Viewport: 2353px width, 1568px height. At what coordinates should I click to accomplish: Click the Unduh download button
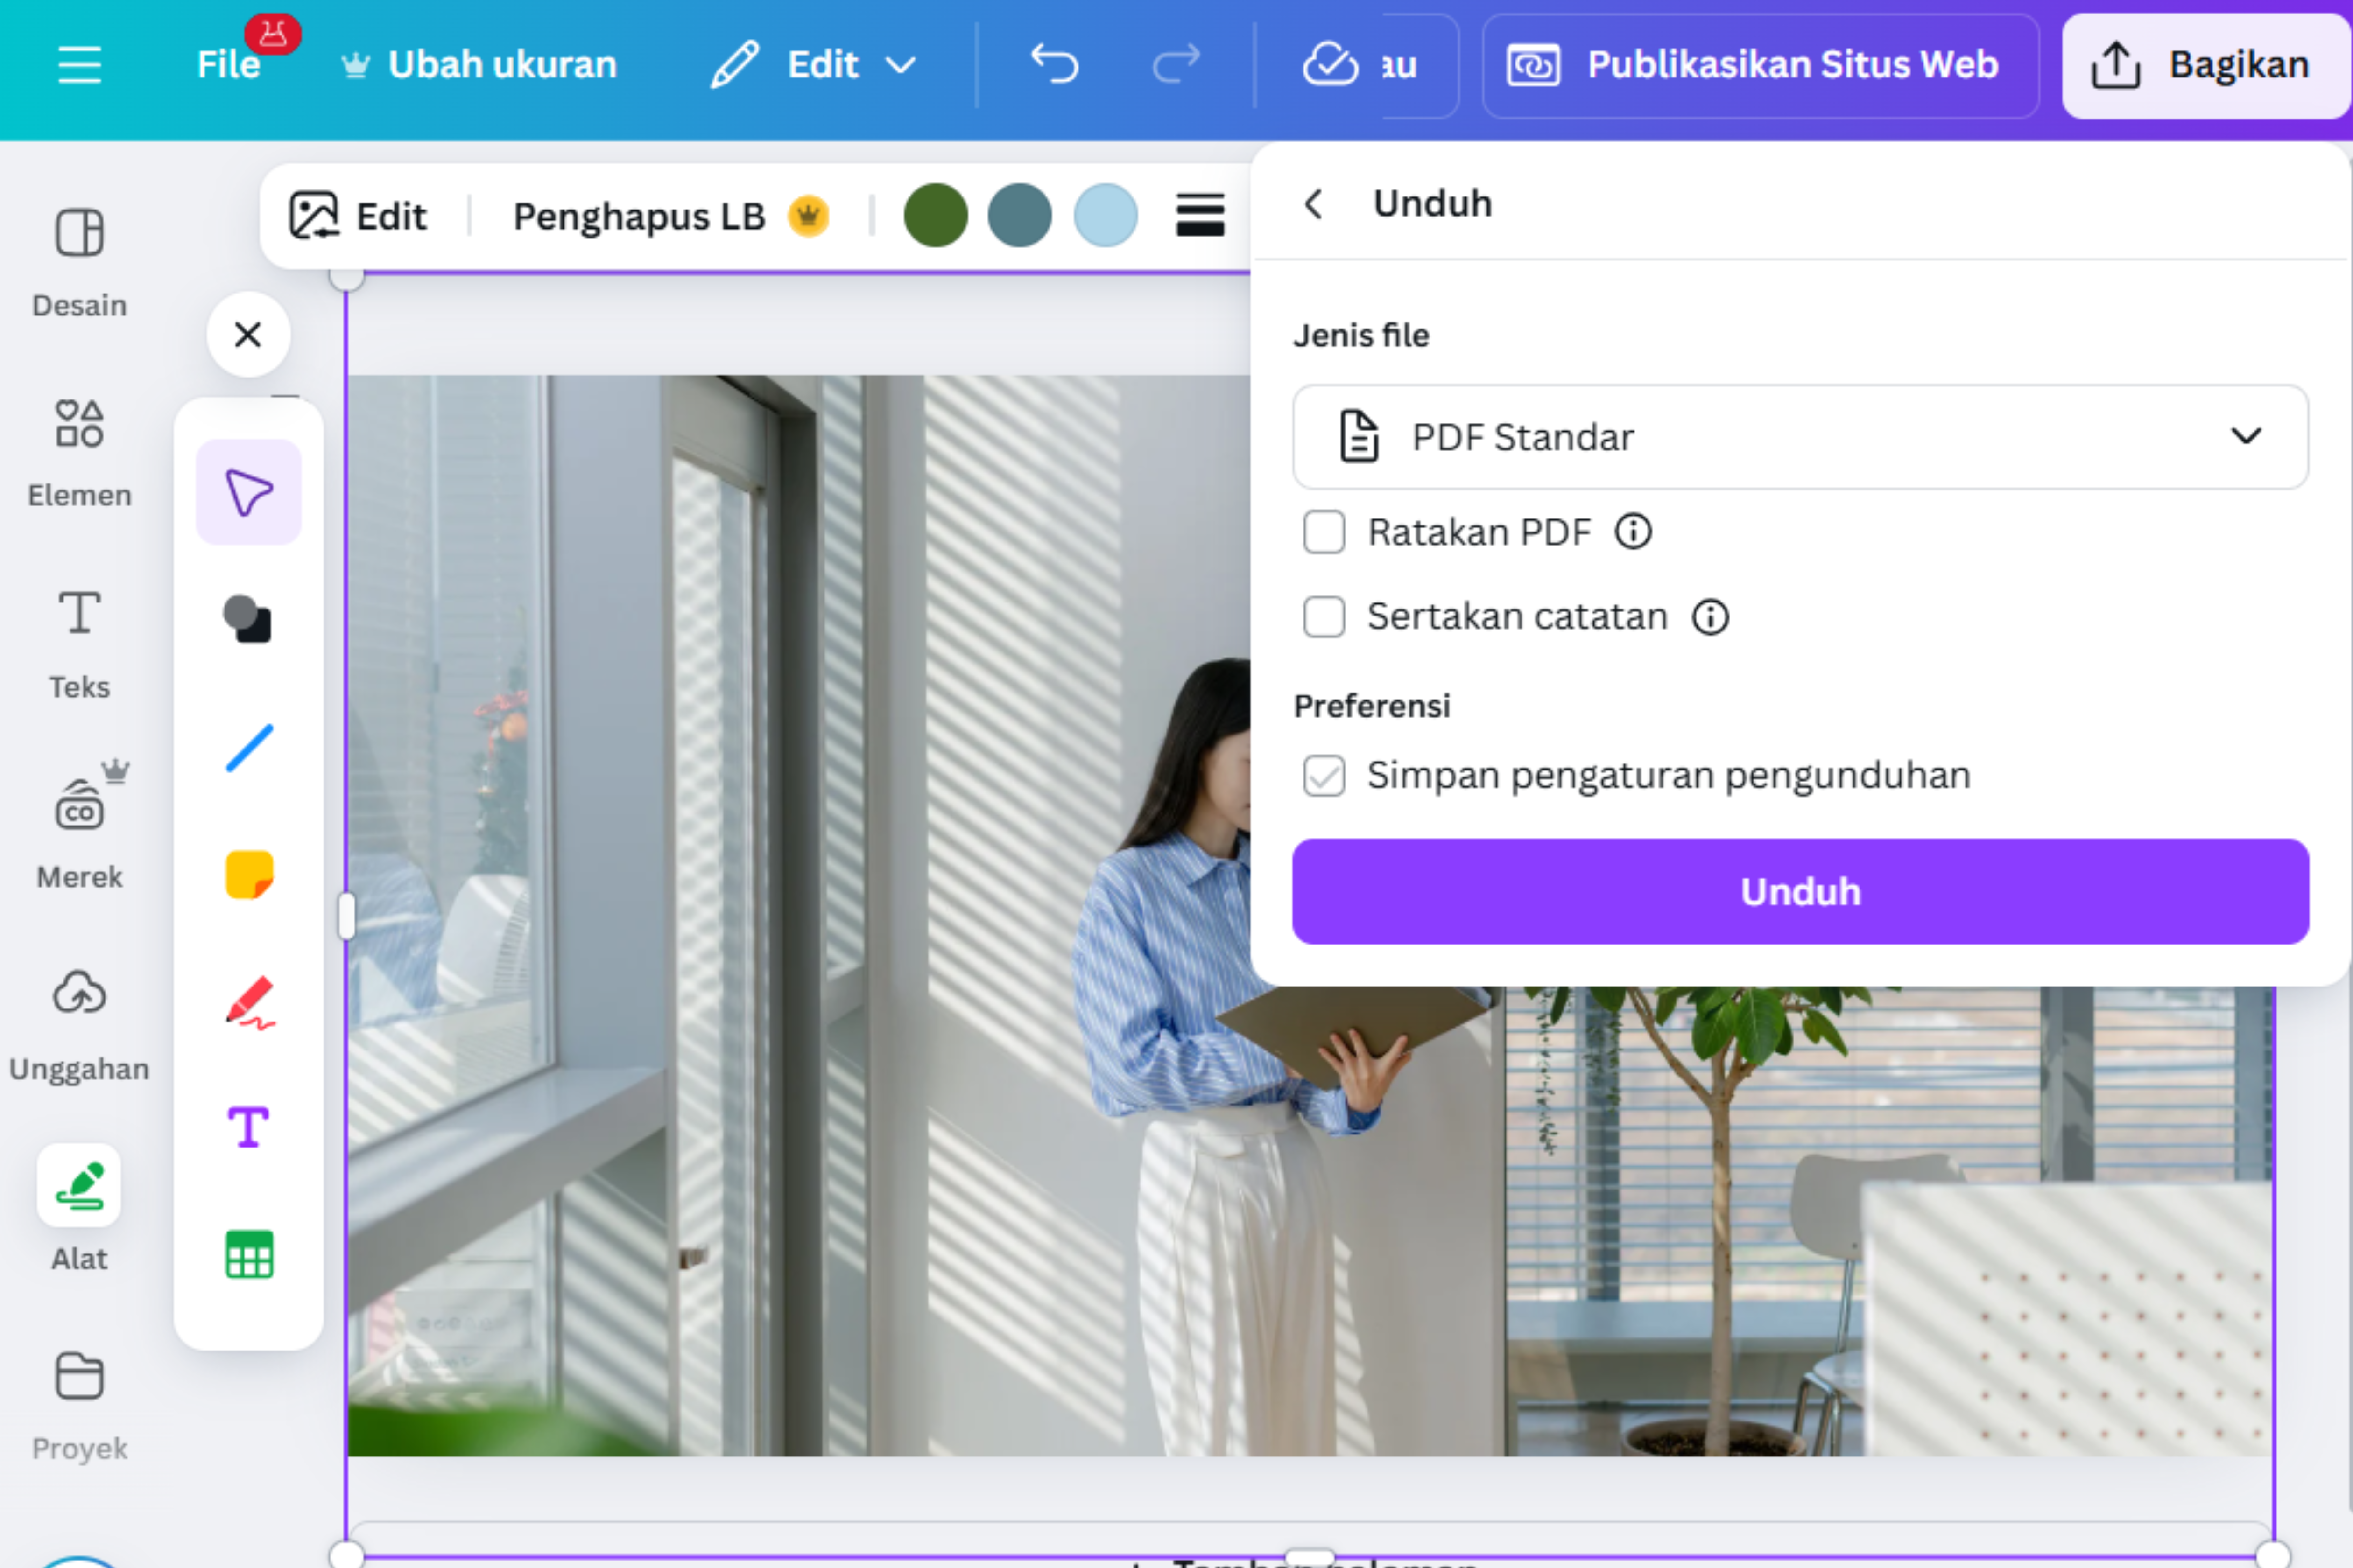pyautogui.click(x=1799, y=891)
